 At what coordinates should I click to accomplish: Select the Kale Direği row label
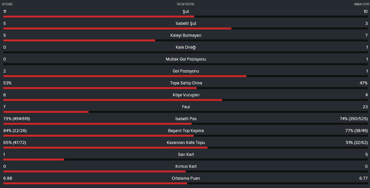(x=186, y=47)
